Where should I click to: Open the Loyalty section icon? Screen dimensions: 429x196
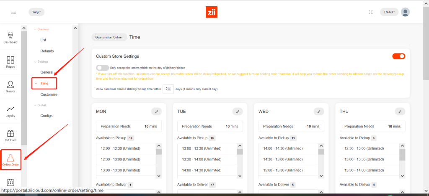point(10,110)
